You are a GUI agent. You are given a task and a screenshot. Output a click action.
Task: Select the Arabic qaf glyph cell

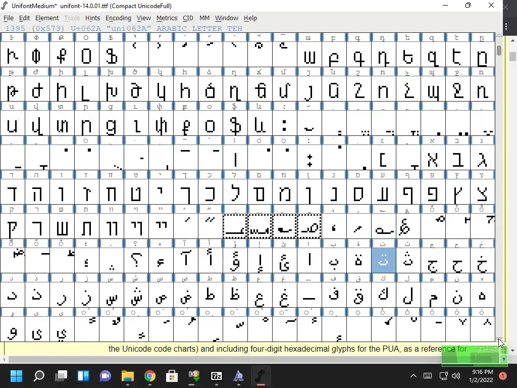(359, 295)
